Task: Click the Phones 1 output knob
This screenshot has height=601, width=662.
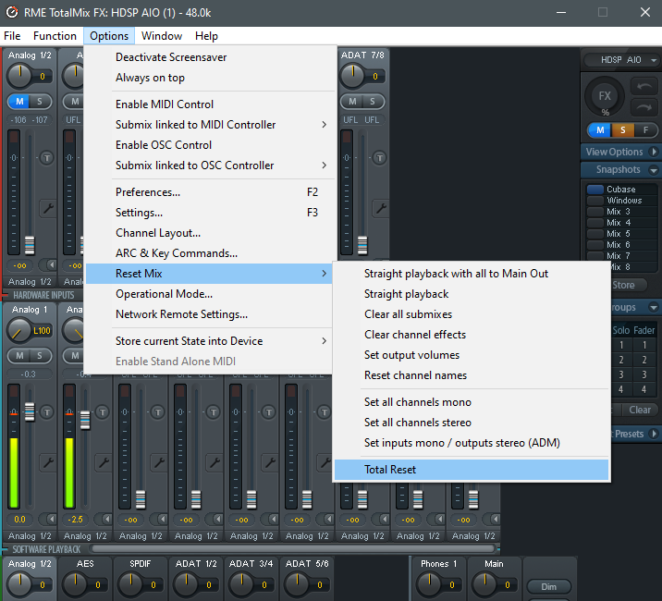Action: [x=429, y=584]
